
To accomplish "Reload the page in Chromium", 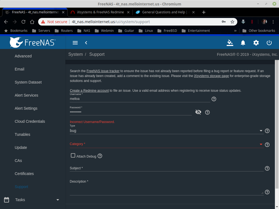I will click(x=23, y=22).
